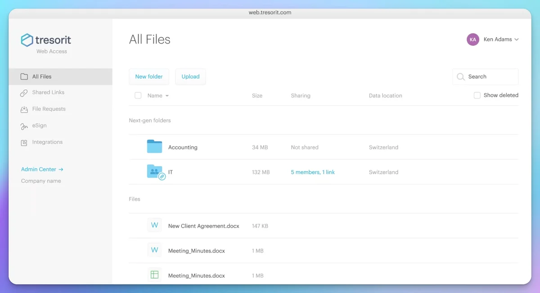Screen dimensions: 540x293
Task: Click the New Client Agreement Word icon
Action: (154, 226)
